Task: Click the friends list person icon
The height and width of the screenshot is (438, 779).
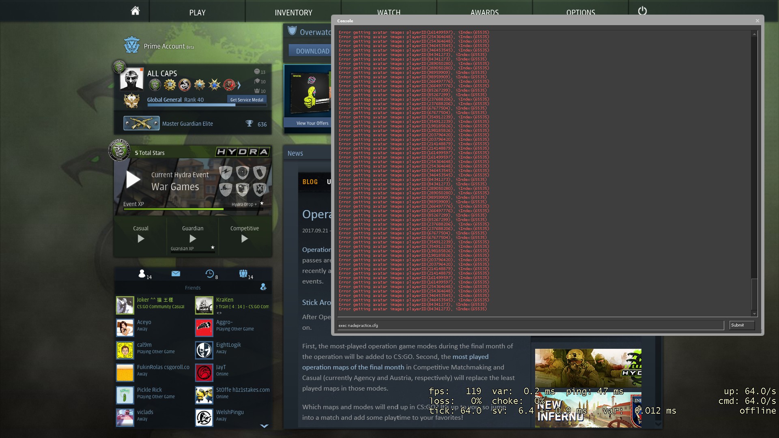Action: pyautogui.click(x=142, y=274)
